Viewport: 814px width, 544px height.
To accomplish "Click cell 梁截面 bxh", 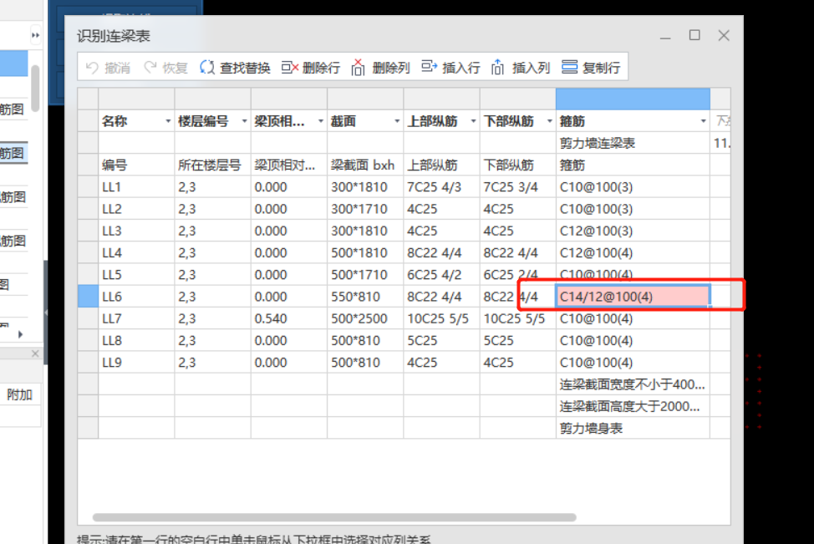I will 365,165.
